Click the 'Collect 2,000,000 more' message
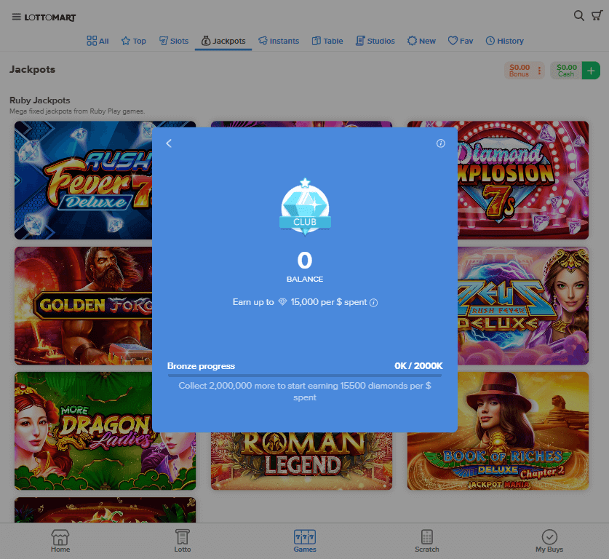Image resolution: width=609 pixels, height=559 pixels. (x=305, y=392)
